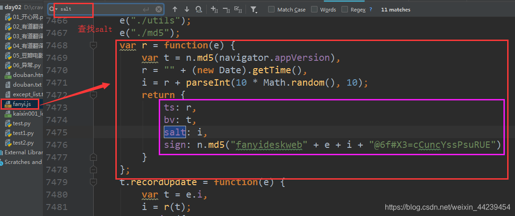The height and width of the screenshot is (216, 515).
Task: Click "bv: t," on line 7474
Action: [180, 120]
